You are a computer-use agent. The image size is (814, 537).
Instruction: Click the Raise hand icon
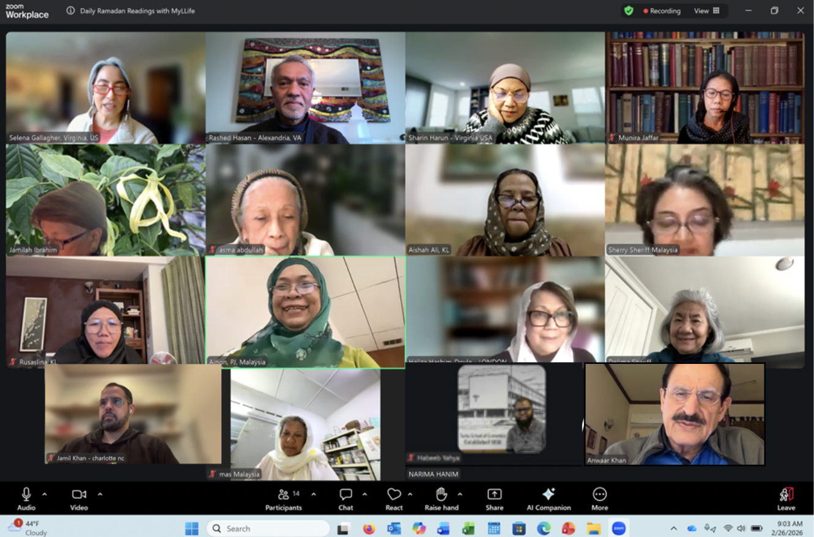pos(441,498)
